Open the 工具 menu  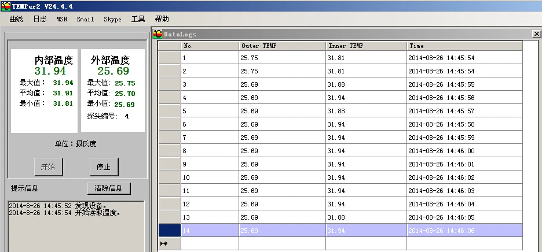point(138,19)
